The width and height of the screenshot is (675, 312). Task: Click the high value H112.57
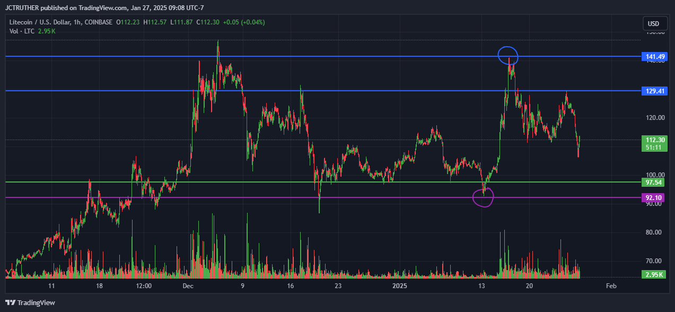pyautogui.click(x=155, y=22)
